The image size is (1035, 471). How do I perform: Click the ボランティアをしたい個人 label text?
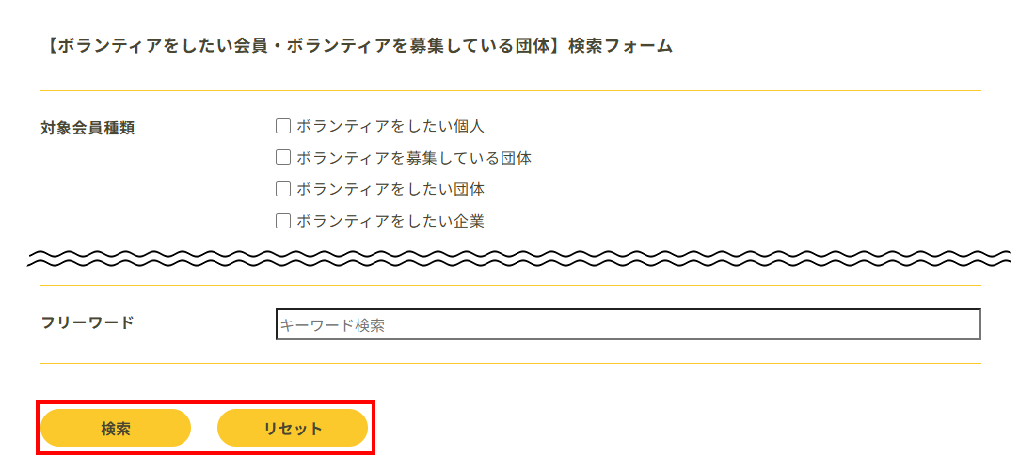pos(390,126)
